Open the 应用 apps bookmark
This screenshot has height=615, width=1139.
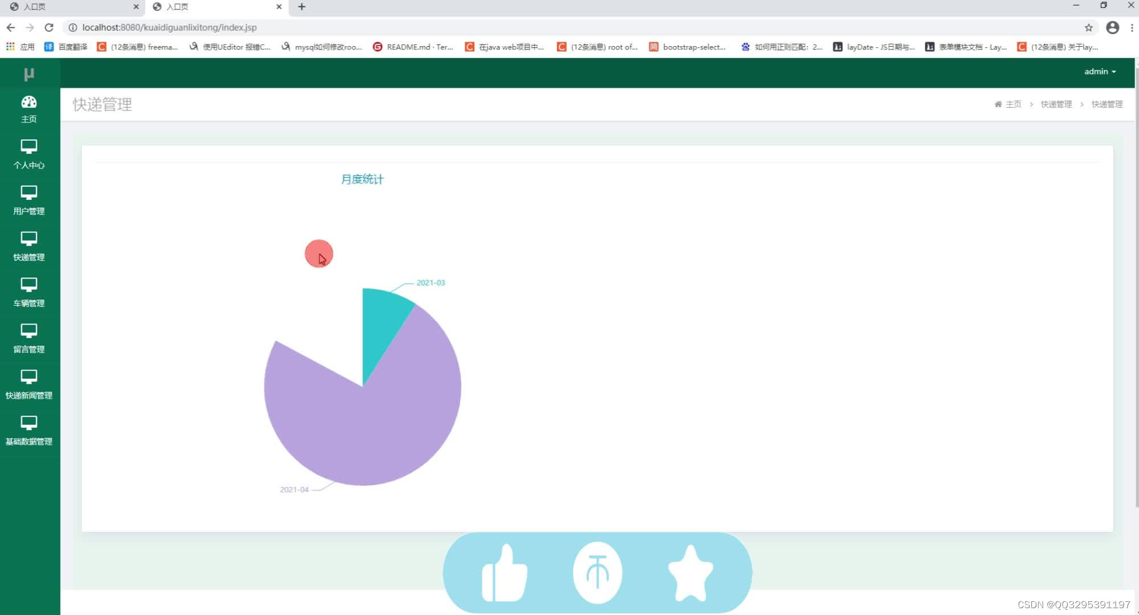click(21, 47)
